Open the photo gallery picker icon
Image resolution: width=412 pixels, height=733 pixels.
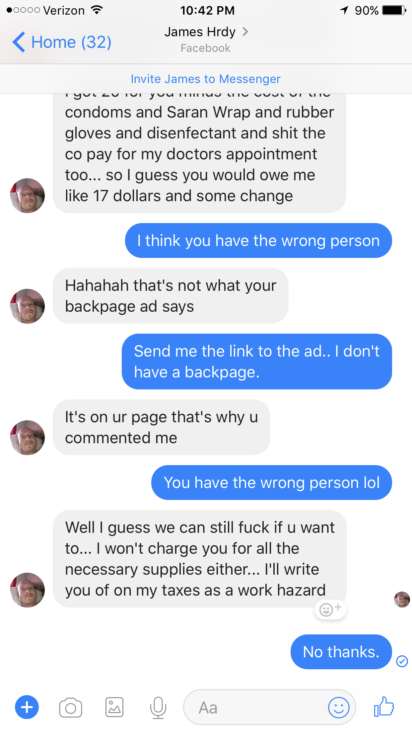point(114,707)
